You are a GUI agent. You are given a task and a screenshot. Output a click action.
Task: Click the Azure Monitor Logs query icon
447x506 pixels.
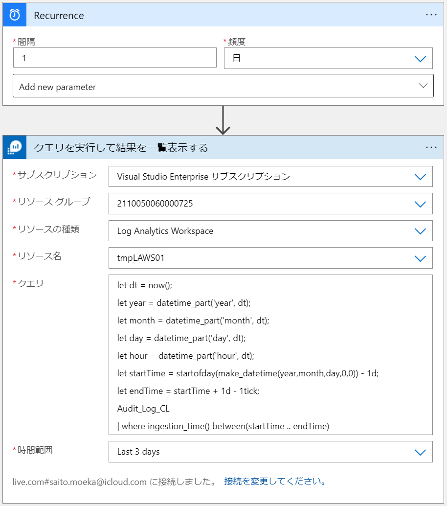15,147
